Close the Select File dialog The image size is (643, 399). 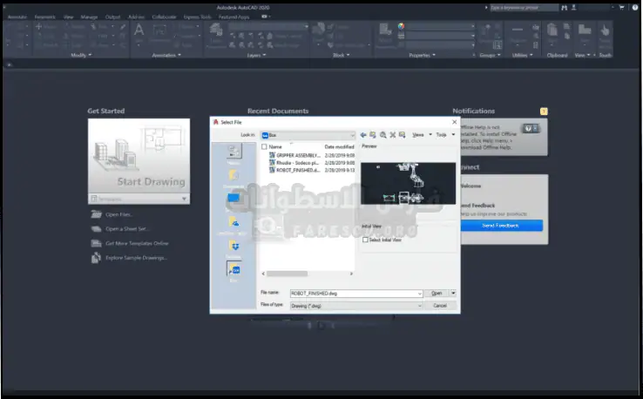point(454,122)
